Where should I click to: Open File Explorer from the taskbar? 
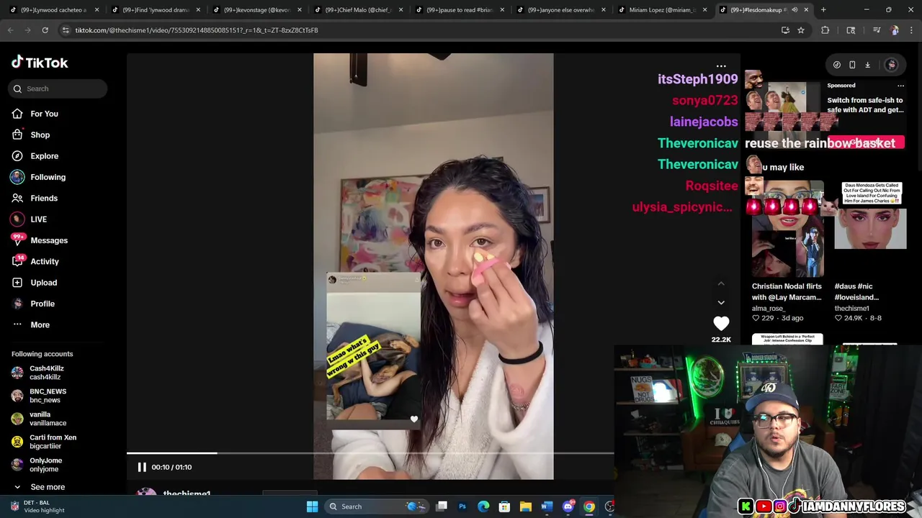[x=526, y=506]
